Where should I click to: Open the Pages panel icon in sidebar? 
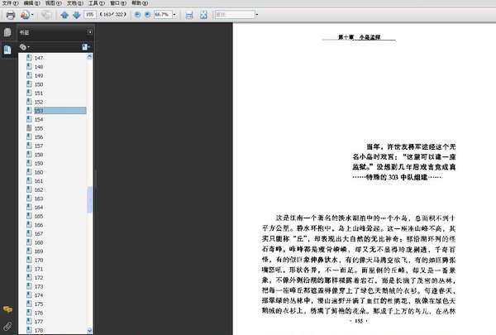[7, 32]
